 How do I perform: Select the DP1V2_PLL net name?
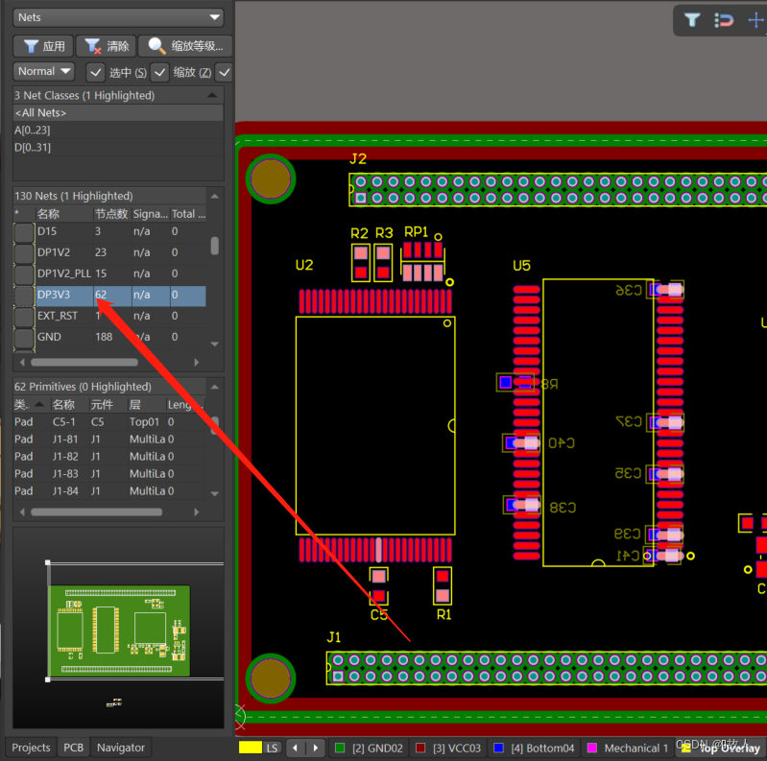point(64,273)
